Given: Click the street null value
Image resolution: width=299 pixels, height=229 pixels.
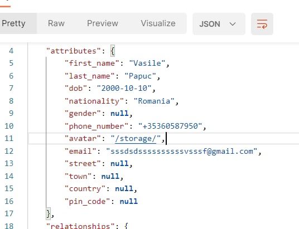Looking at the screenshot, I should pyautogui.click(x=119, y=164).
